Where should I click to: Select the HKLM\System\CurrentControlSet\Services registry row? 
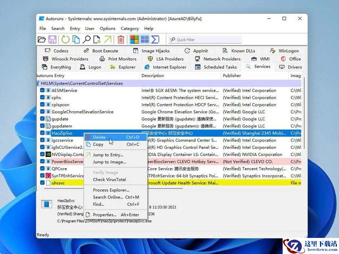pos(169,83)
